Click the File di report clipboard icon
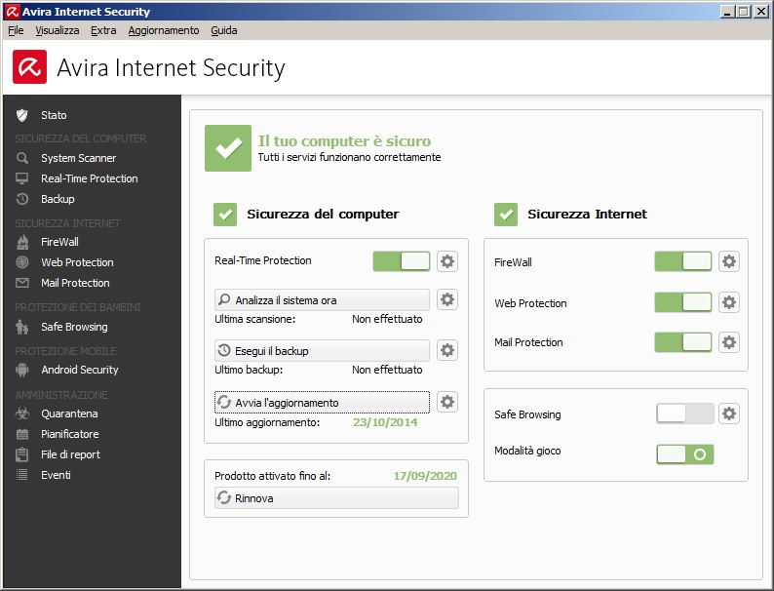The width and height of the screenshot is (774, 591). point(21,454)
